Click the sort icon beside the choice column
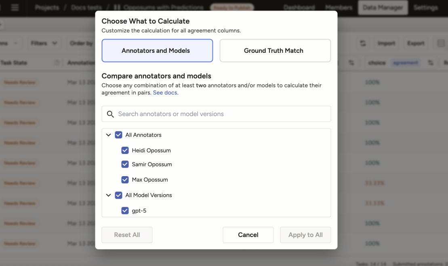 pos(351,63)
